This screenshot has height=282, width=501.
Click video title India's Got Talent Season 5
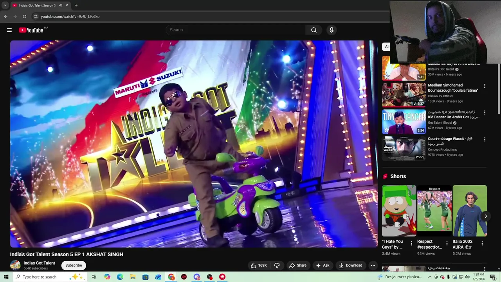click(x=67, y=255)
